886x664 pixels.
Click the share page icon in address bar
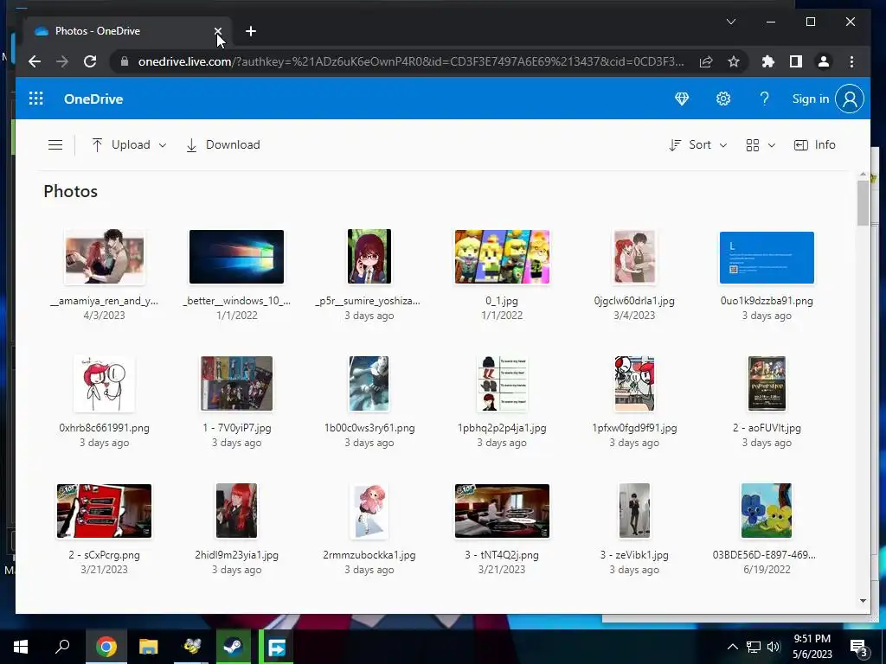706,61
